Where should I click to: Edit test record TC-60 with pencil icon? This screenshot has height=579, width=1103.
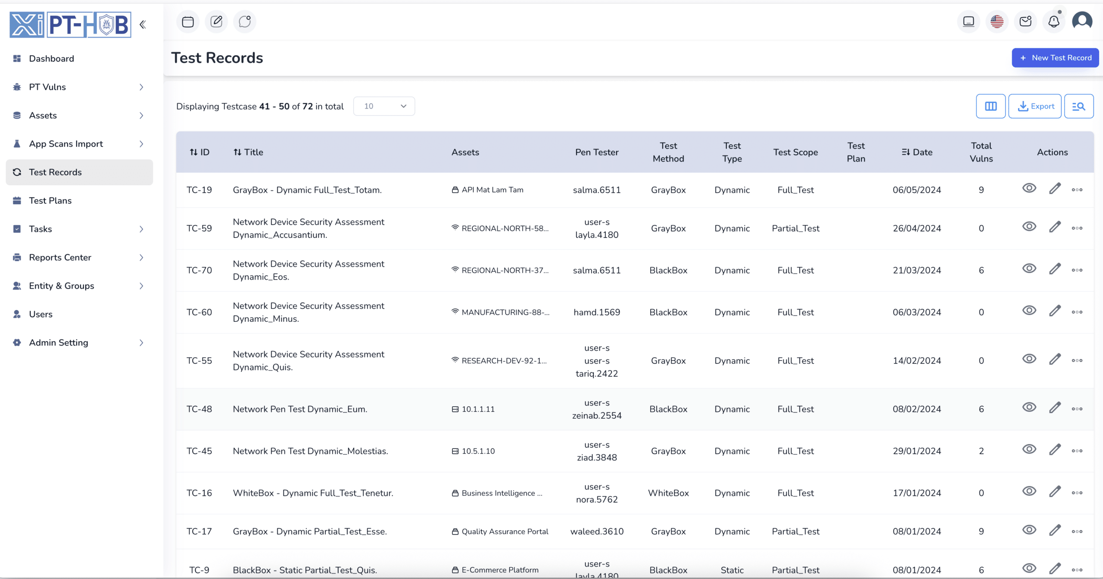click(x=1055, y=311)
